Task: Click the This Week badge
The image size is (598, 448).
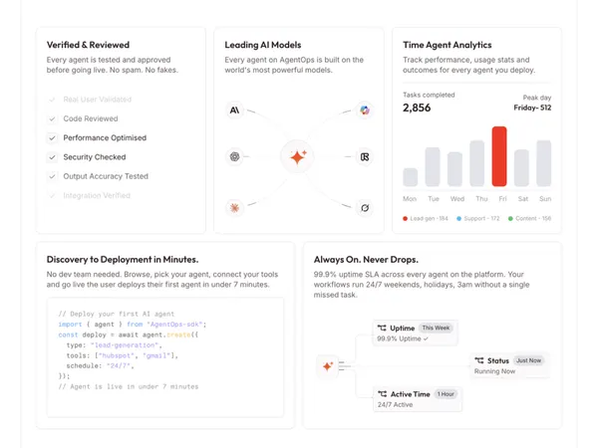Action: (436, 328)
